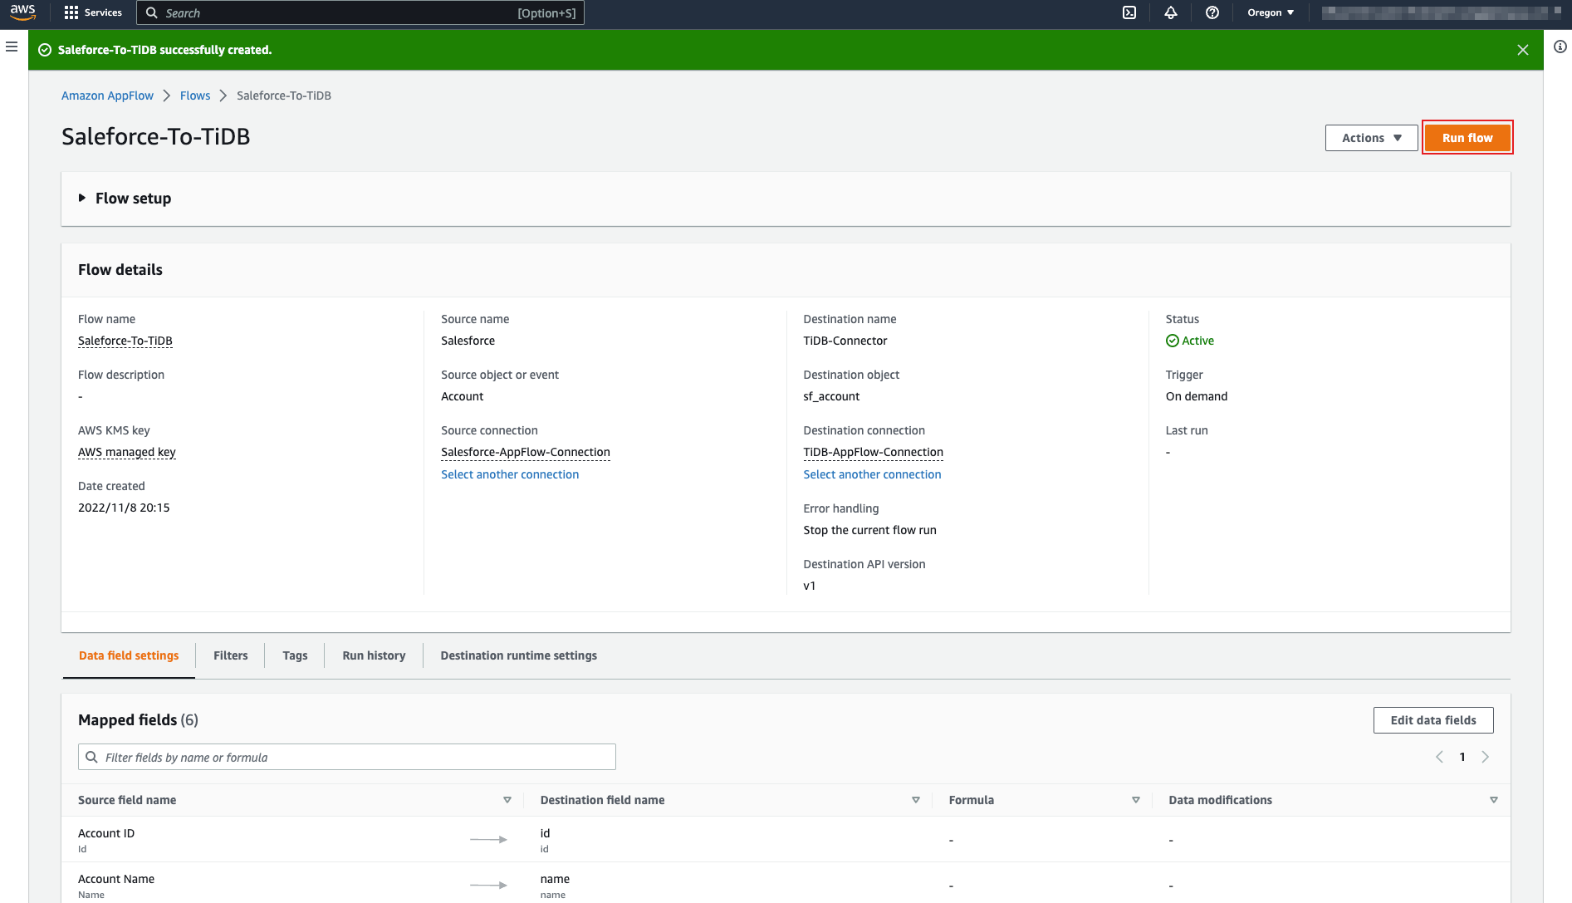
Task: Open the help question mark icon
Action: [1212, 12]
